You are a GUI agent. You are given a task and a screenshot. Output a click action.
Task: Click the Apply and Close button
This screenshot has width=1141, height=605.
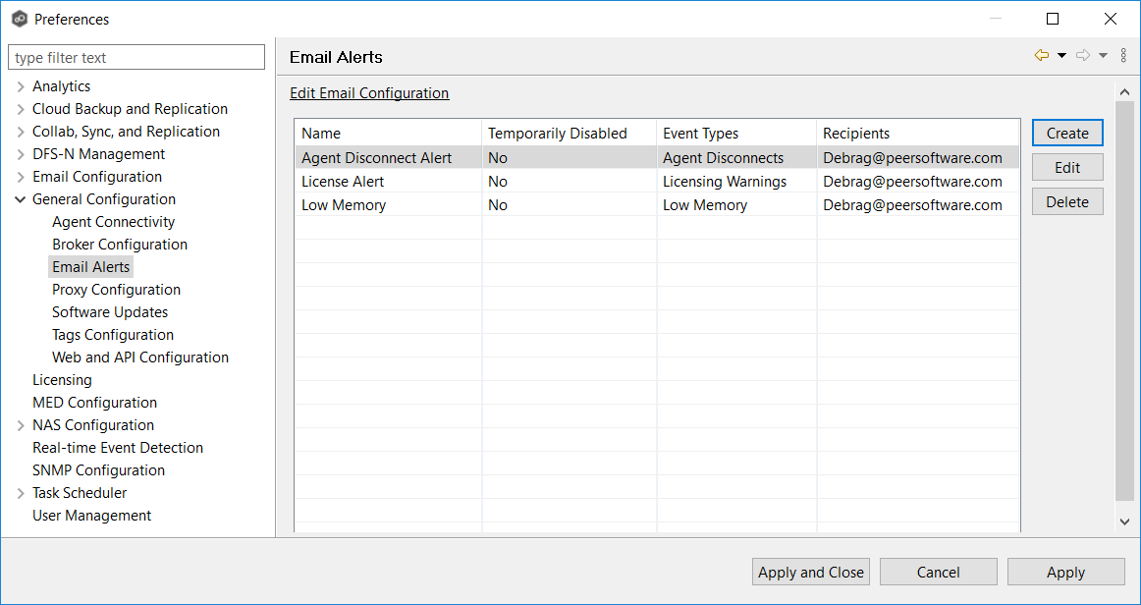pos(811,573)
